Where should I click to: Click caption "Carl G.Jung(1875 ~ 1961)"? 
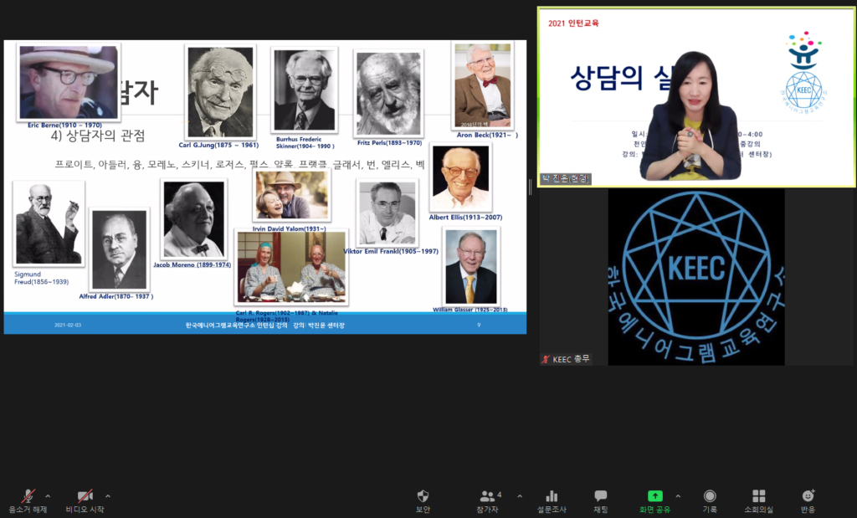pos(218,145)
